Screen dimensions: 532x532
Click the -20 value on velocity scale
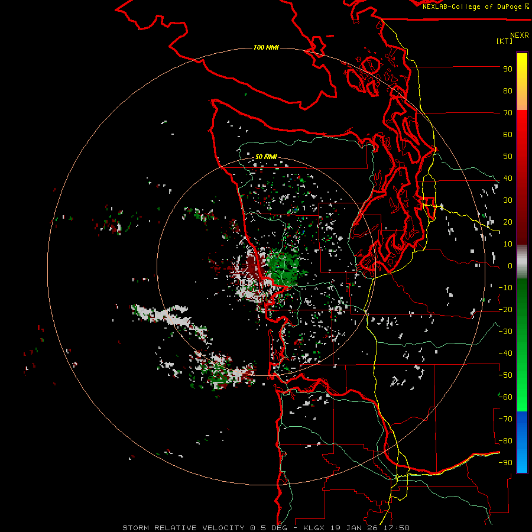pos(505,310)
